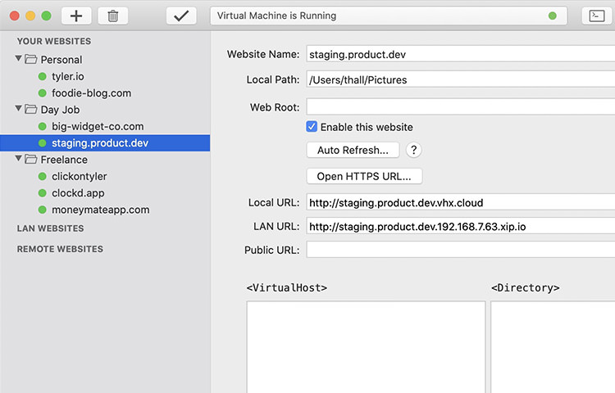Click green status dot beside tyler.io
The width and height of the screenshot is (615, 393).
[x=43, y=76]
